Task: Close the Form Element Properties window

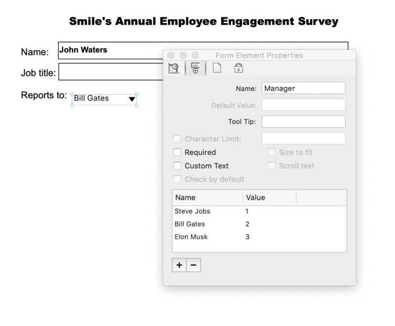Action: (171, 55)
